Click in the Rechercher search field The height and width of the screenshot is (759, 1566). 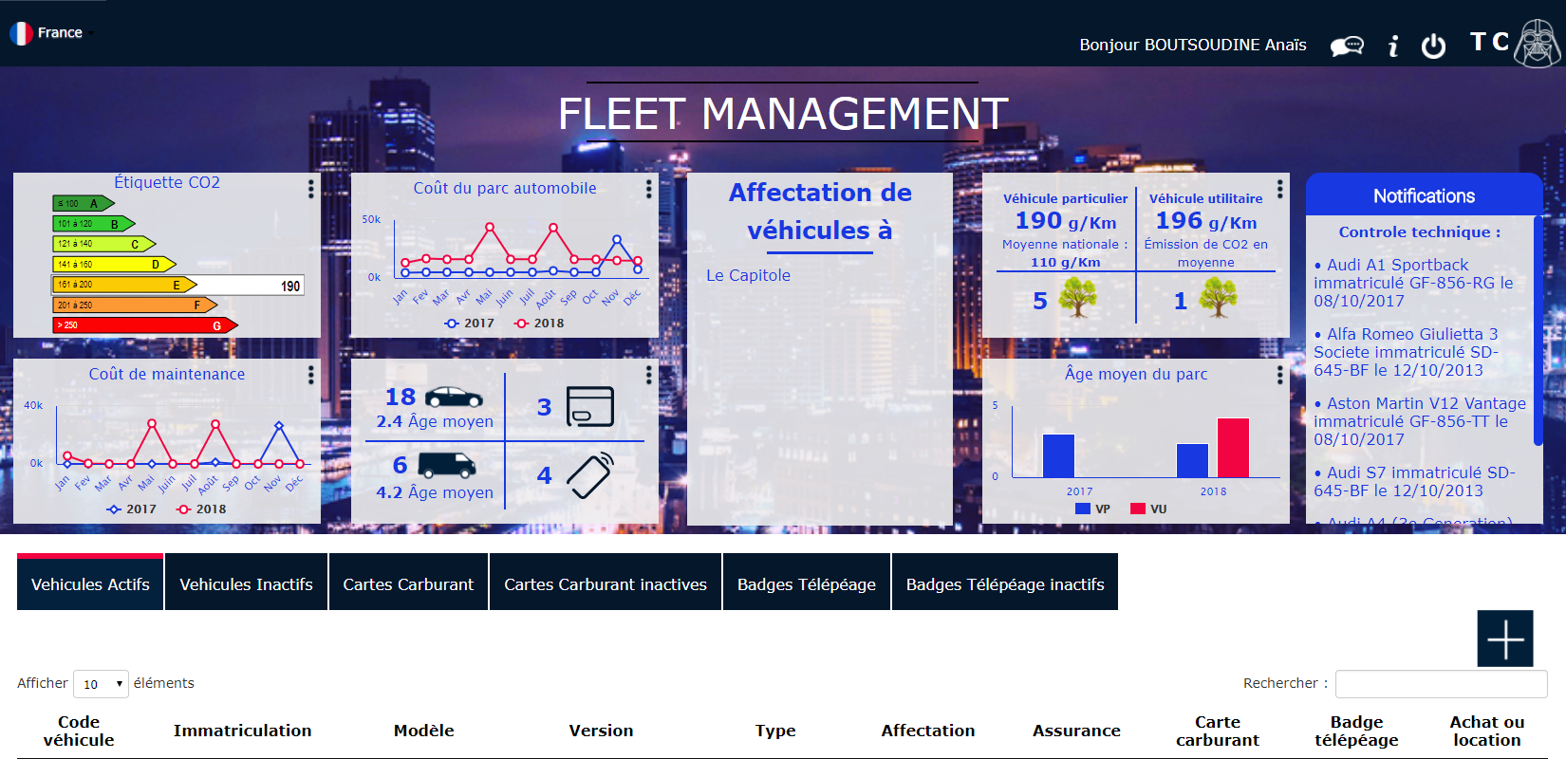1441,684
